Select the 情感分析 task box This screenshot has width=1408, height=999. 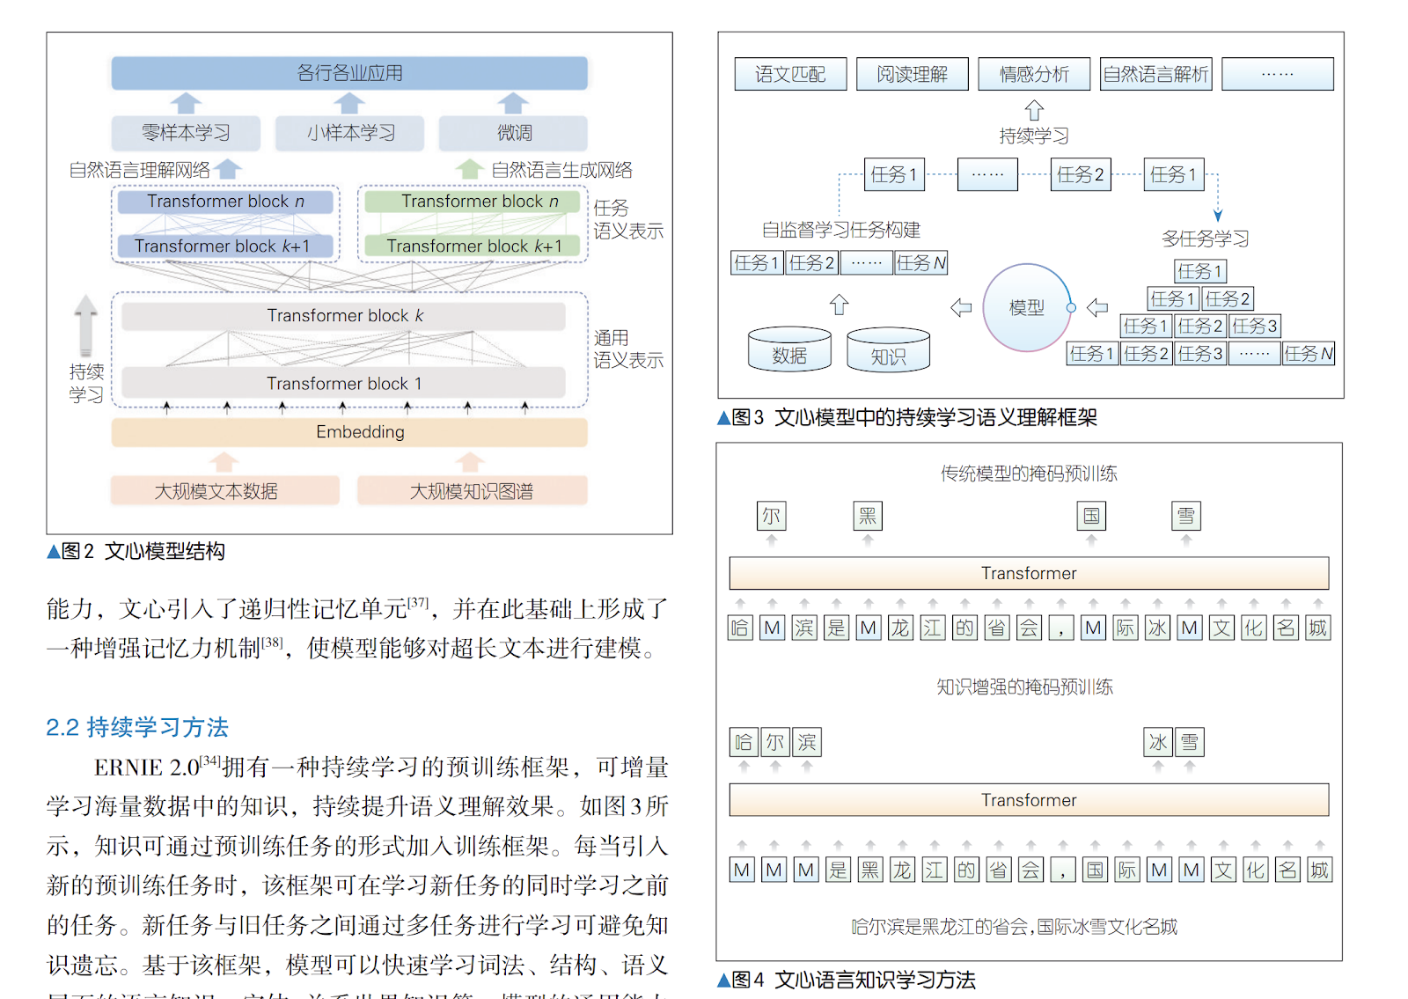click(1034, 74)
